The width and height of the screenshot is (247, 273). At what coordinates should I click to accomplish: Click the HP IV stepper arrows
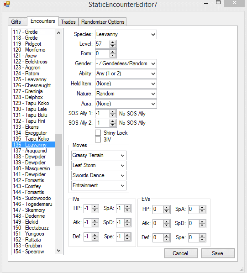click(x=95, y=209)
